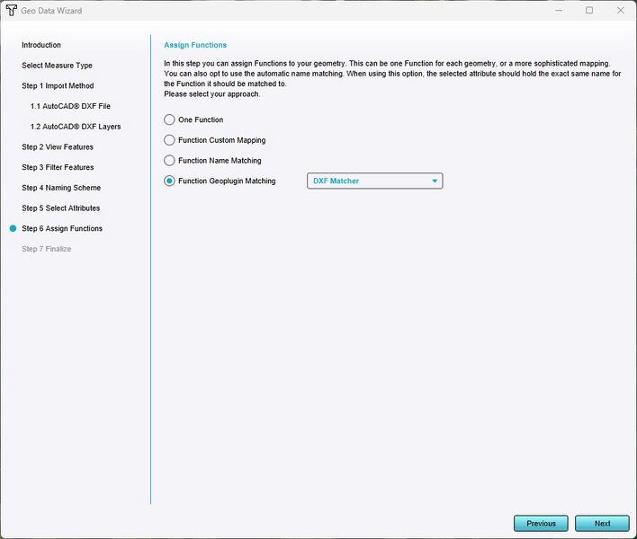Open the Select Measure Type step
Screen dimensions: 637x539
click(57, 66)
